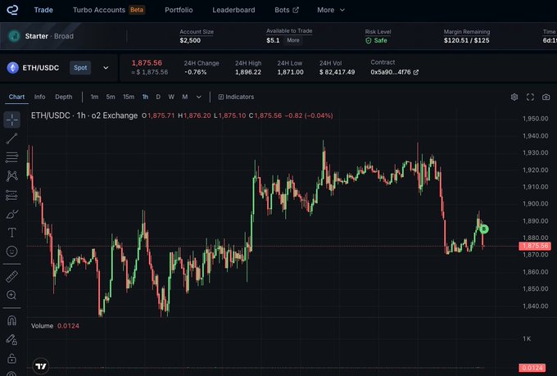This screenshot has height=376, width=557.
Task: Open contract address external link icon
Action: click(416, 72)
